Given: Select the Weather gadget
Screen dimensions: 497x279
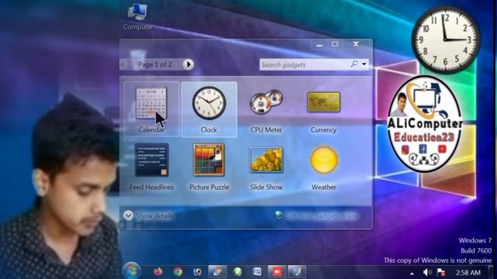Looking at the screenshot, I should point(324,167).
